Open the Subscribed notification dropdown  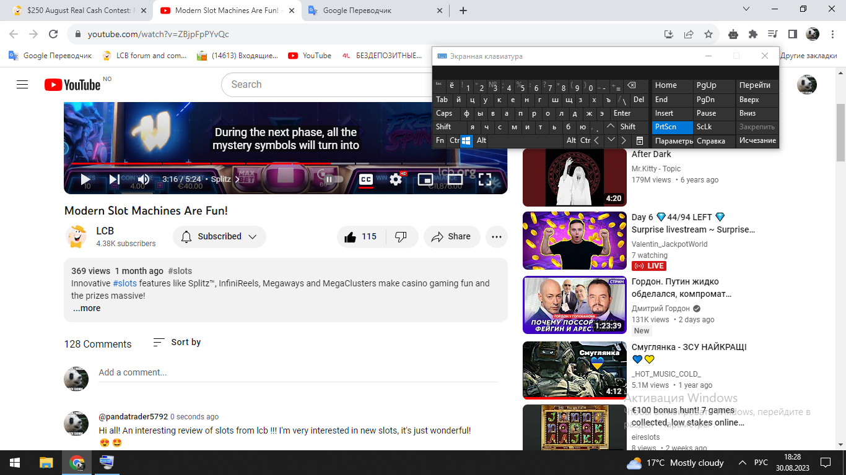click(219, 236)
